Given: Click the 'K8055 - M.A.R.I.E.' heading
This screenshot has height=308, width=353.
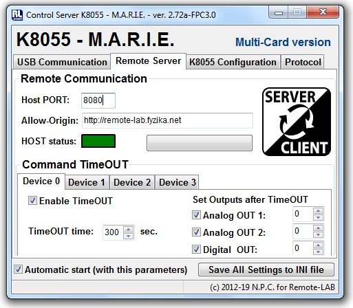Looking at the screenshot, I should (x=95, y=40).
